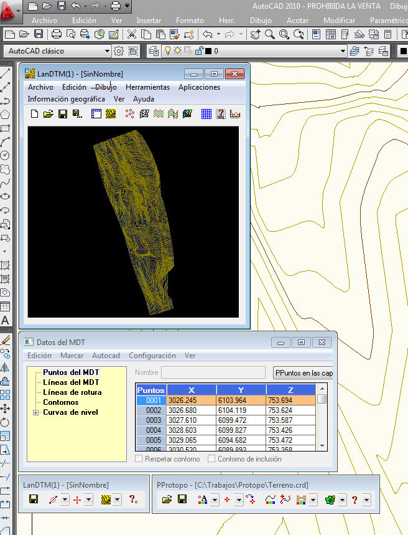
Task: Click the 'Z' column header in points table
Action: click(x=290, y=390)
